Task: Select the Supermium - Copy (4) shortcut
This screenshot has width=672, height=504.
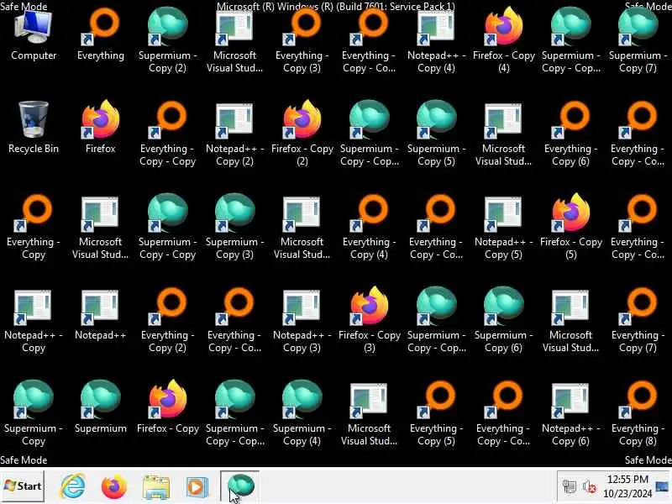Action: coord(302,413)
